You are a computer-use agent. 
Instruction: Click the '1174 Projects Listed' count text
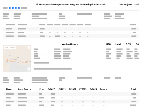tap(129, 5)
